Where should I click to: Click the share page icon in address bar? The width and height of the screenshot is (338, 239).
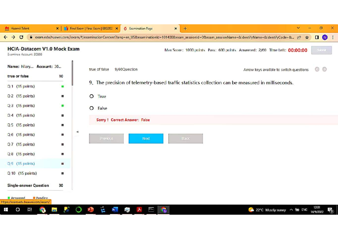[x=299, y=37]
